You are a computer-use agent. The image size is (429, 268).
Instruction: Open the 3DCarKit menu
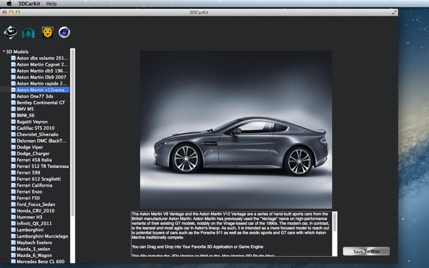[x=29, y=4]
